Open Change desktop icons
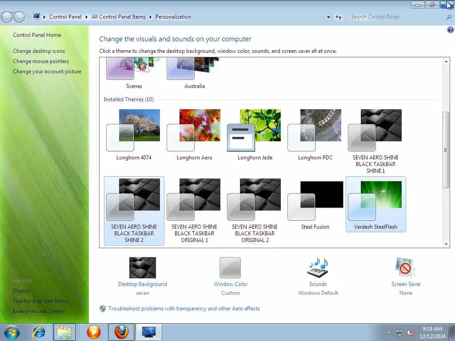Screen dimensions: 455x341 39,51
